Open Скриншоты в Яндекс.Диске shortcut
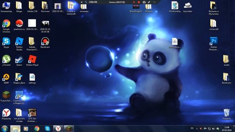Screen dimensions: 235x132 pyautogui.click(x=19, y=97)
